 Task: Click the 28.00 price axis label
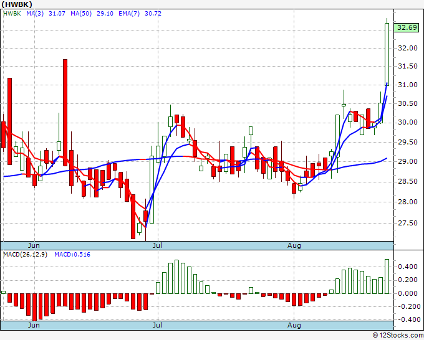pos(408,202)
